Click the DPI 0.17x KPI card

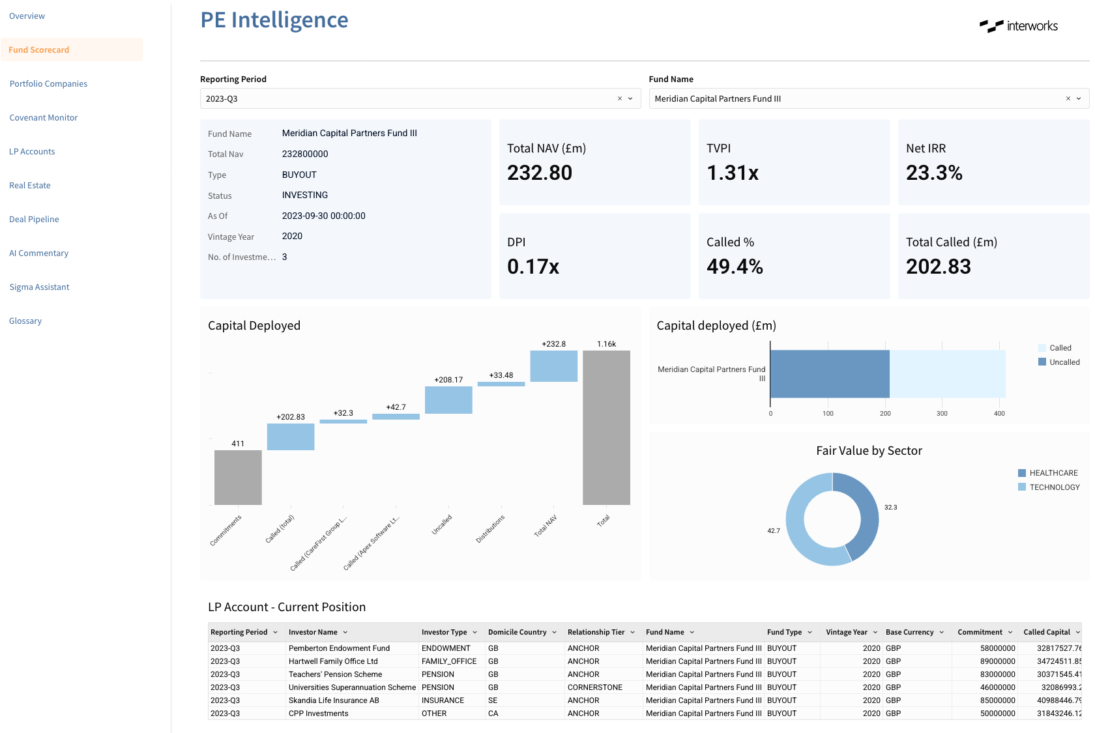coord(595,256)
